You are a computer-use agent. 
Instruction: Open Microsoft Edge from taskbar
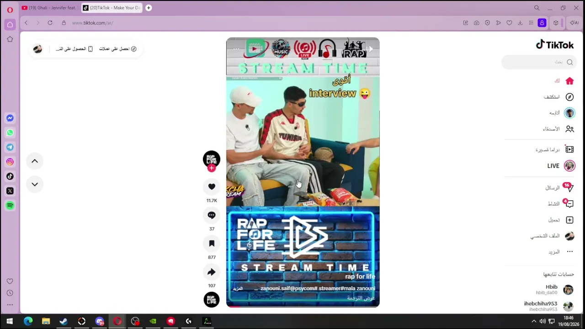click(x=28, y=321)
